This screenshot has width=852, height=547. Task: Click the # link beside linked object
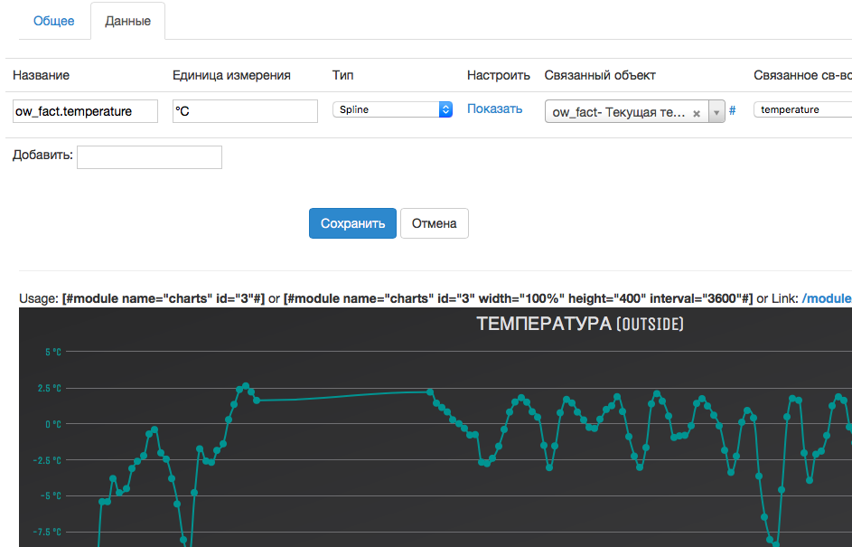(732, 109)
